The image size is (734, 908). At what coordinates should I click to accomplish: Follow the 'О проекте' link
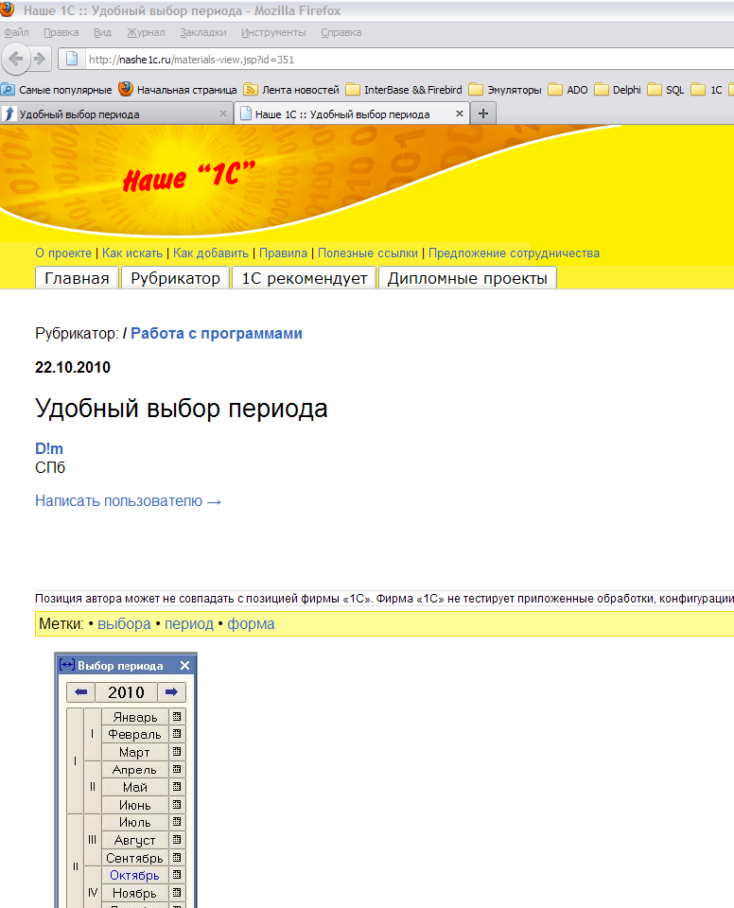coord(63,253)
